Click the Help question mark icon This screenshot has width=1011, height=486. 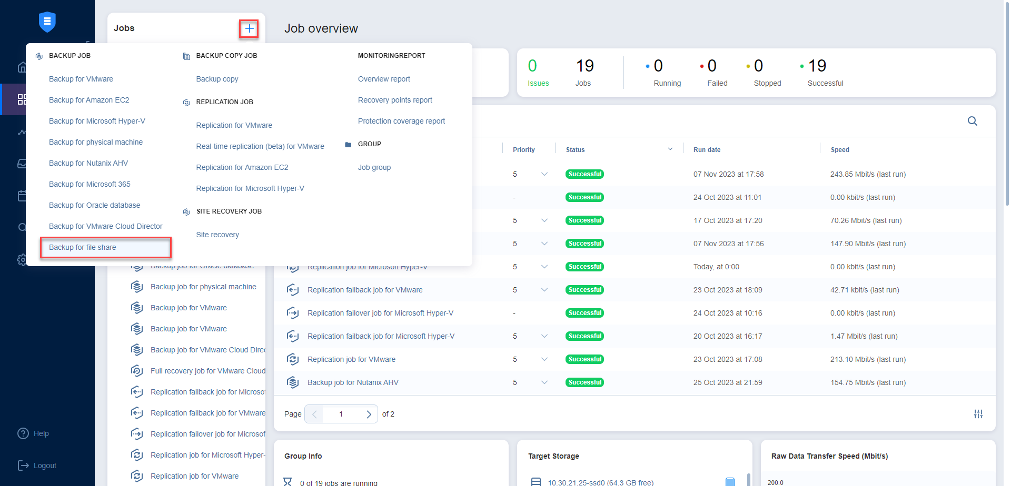pos(23,433)
